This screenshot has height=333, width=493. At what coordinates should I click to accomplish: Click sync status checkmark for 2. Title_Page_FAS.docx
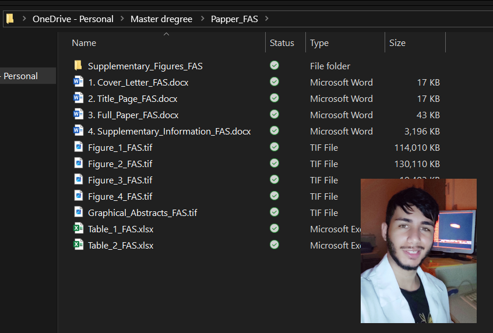point(274,98)
